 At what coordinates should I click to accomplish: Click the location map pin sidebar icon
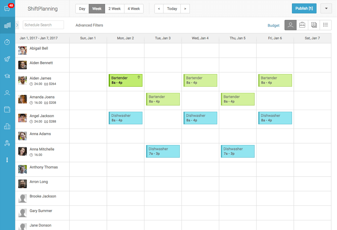[7, 143]
